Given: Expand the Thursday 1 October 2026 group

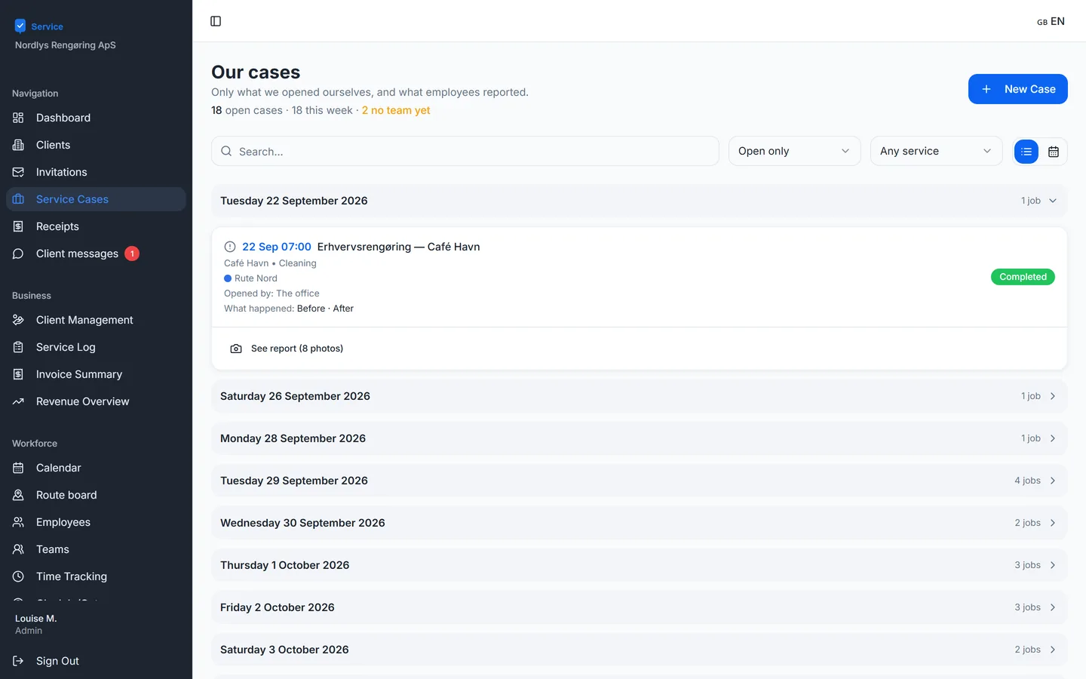Looking at the screenshot, I should tap(640, 565).
